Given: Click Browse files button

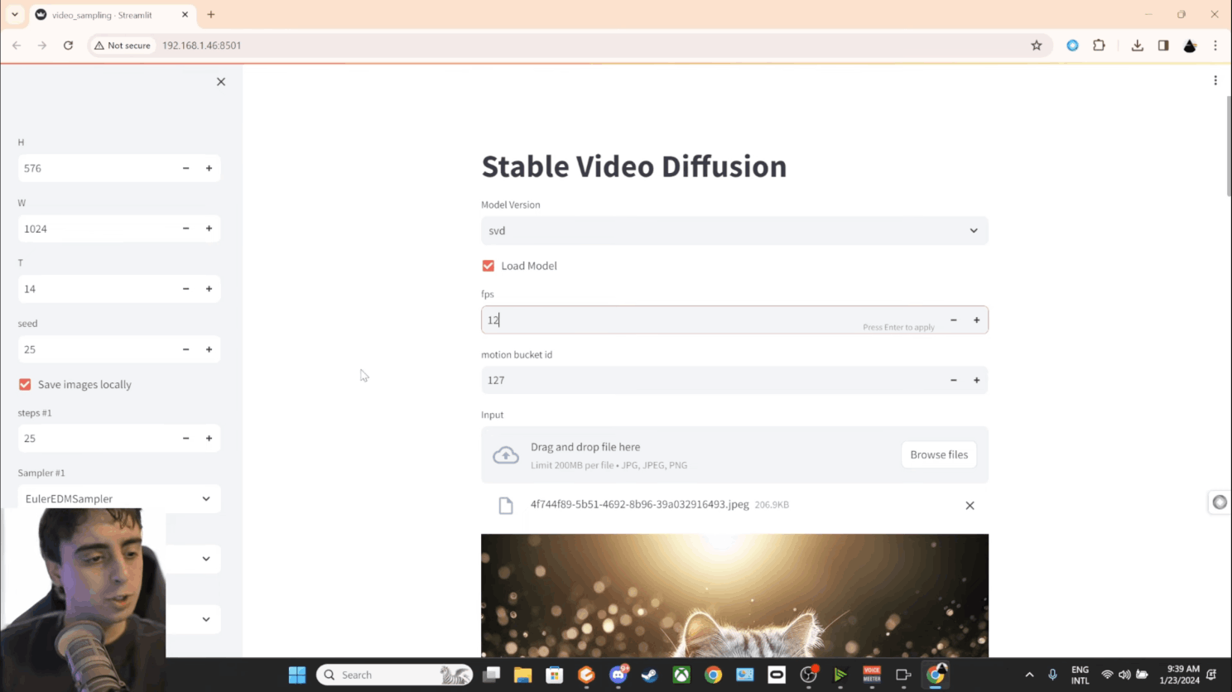Looking at the screenshot, I should [x=939, y=454].
